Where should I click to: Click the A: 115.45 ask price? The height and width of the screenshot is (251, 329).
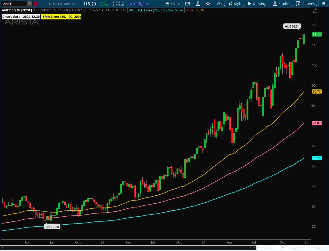click(x=118, y=5)
